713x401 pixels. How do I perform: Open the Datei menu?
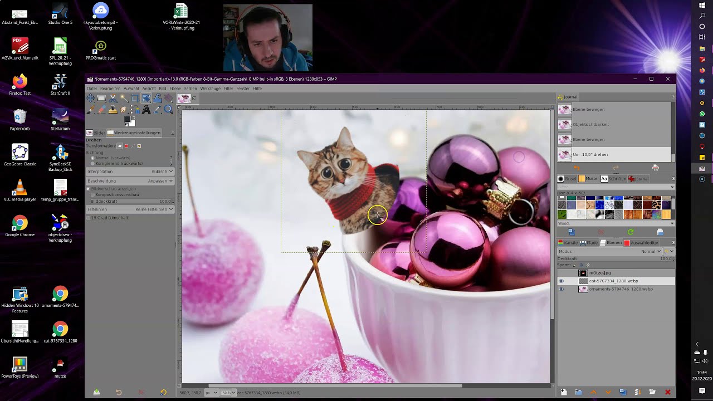coord(92,89)
